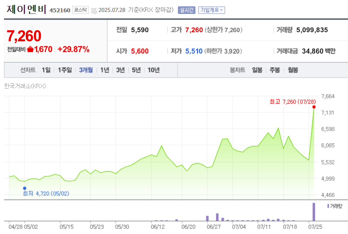This screenshot has height=234, width=348.
Task: Click the 07/18 date axis label
Action: [x=290, y=227]
